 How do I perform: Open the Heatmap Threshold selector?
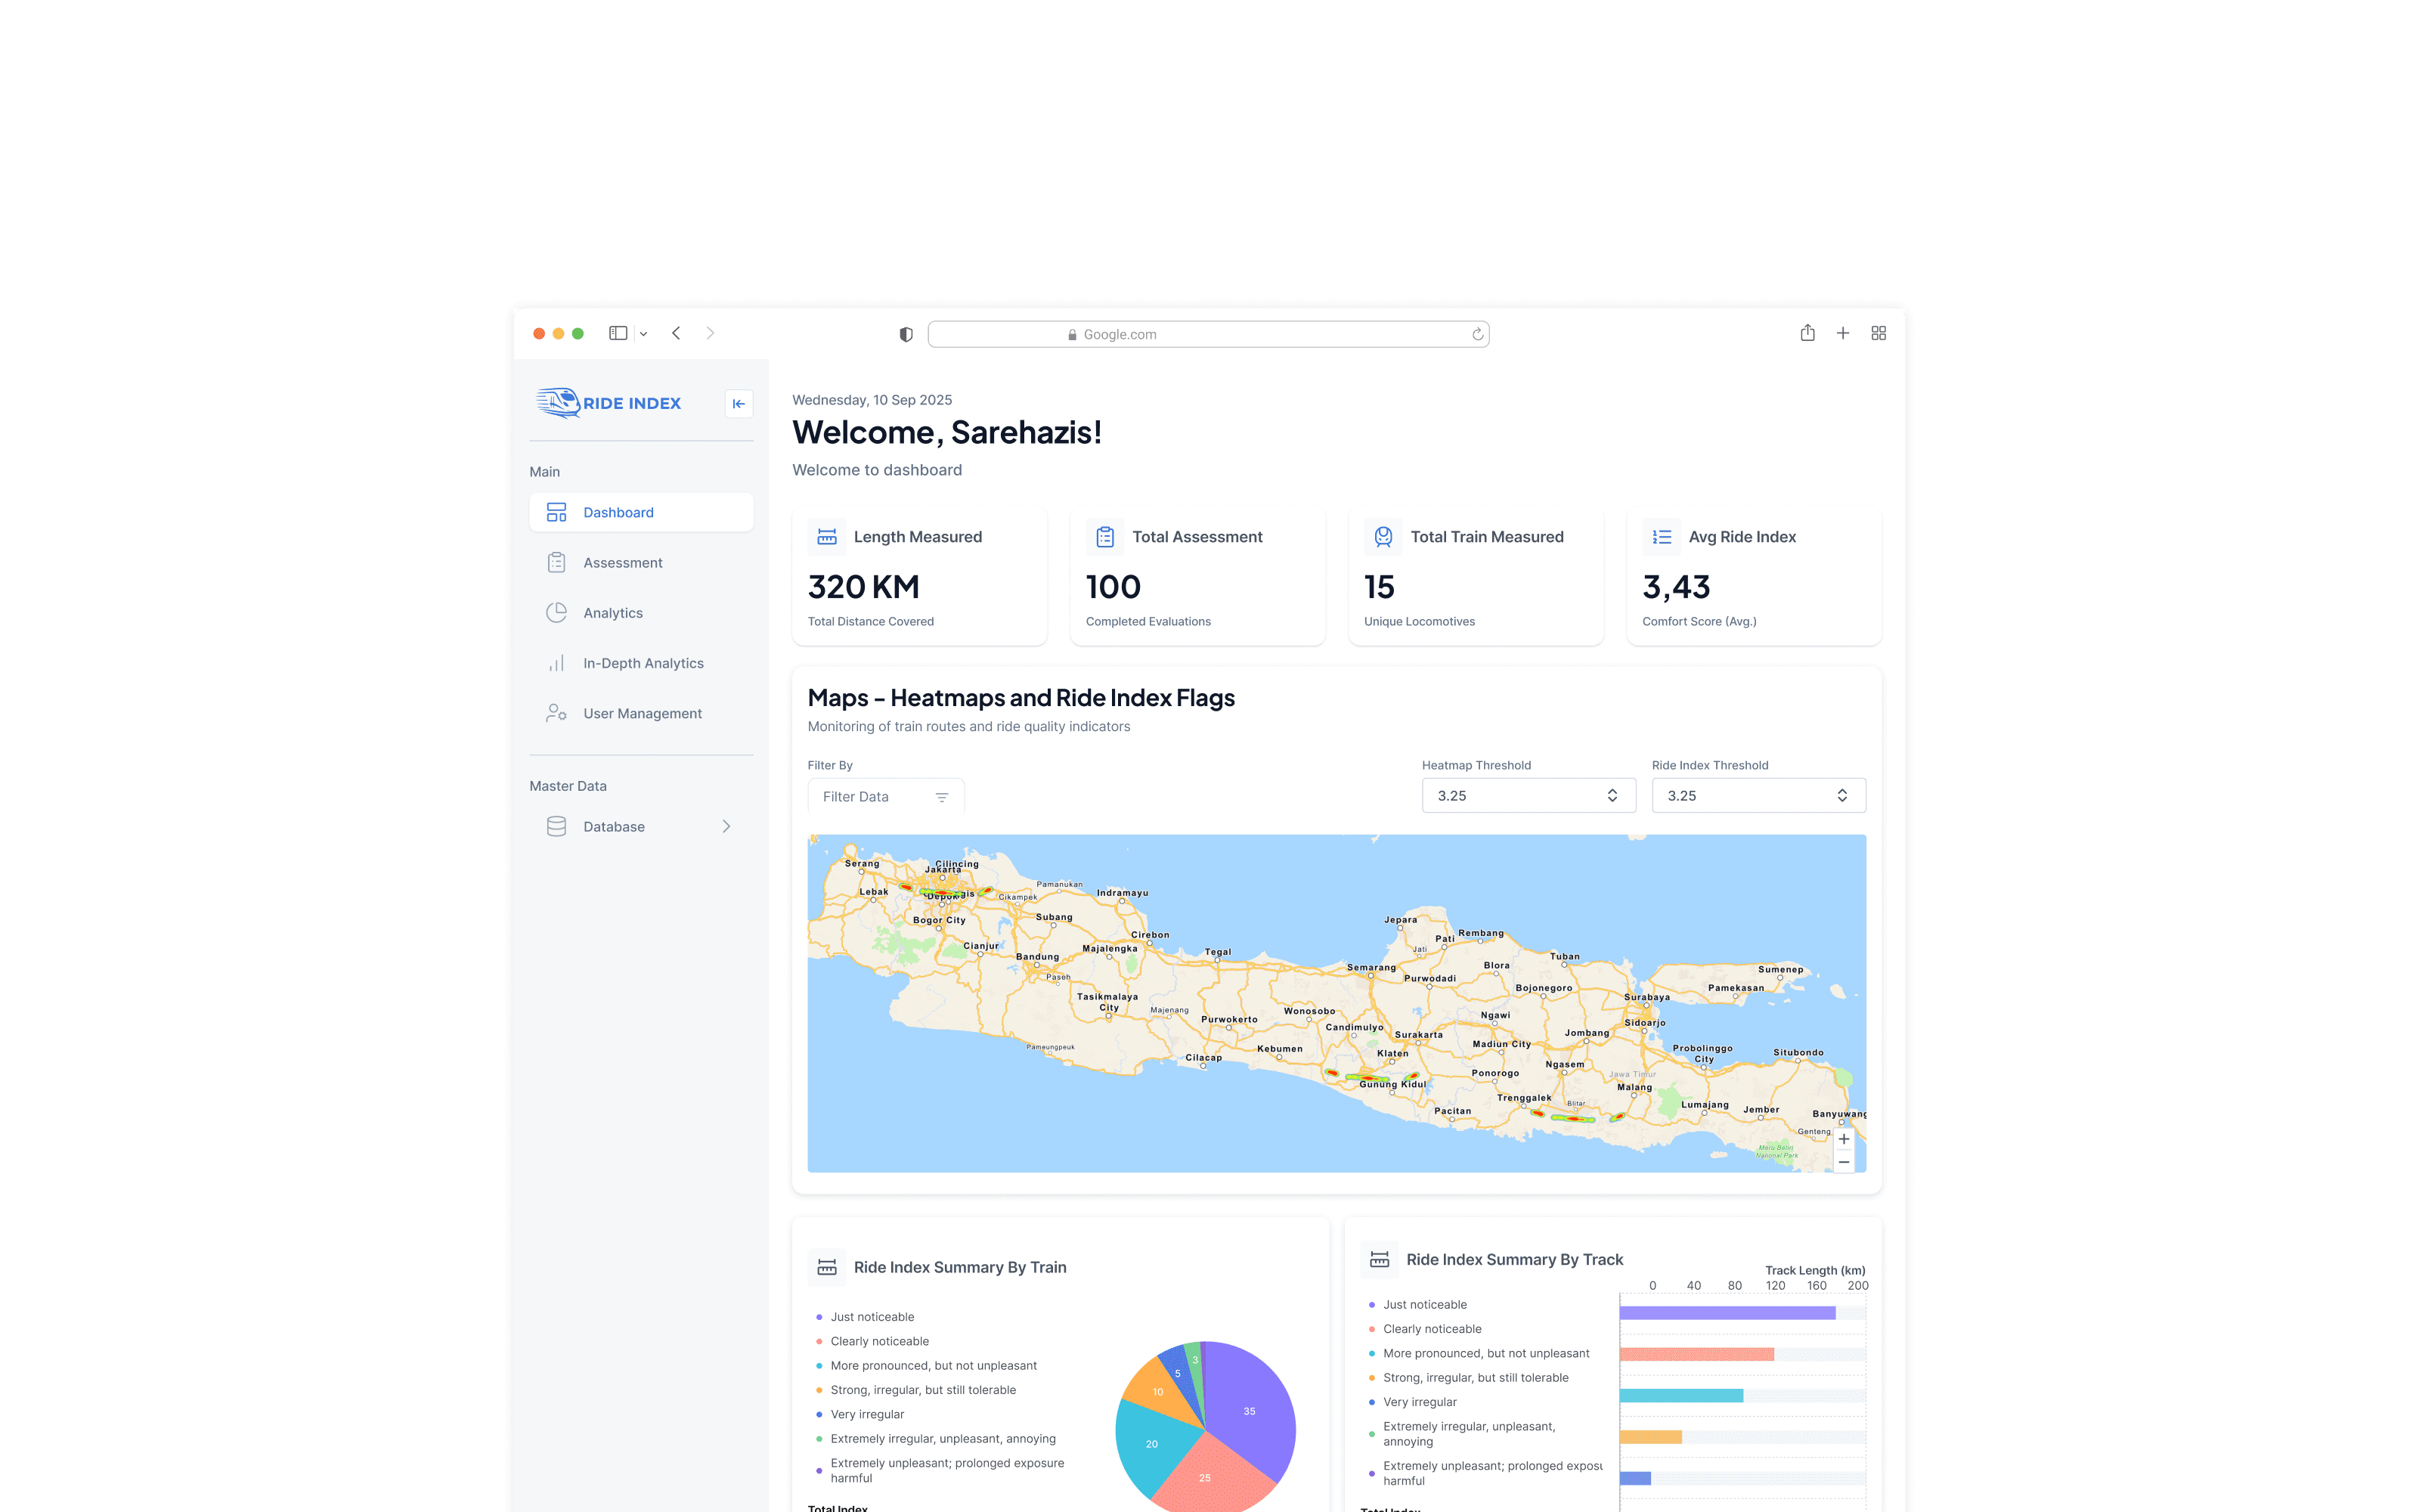click(1529, 795)
